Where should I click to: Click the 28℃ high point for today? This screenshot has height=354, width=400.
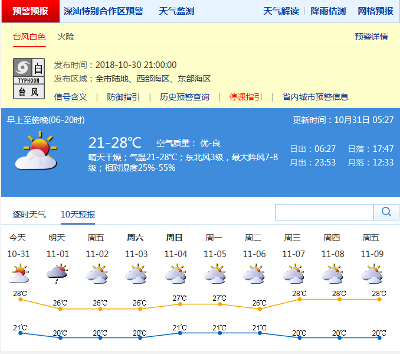coord(21,300)
